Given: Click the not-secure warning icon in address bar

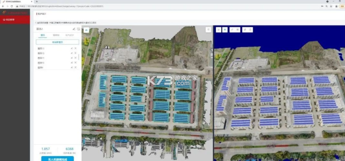Looking at the screenshot, I should (17, 6).
